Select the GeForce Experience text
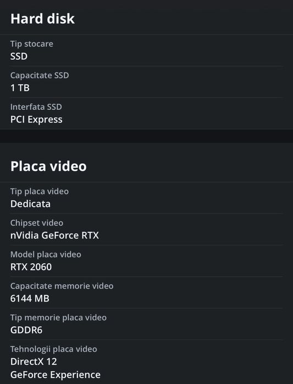293x384 pixels. click(56, 375)
